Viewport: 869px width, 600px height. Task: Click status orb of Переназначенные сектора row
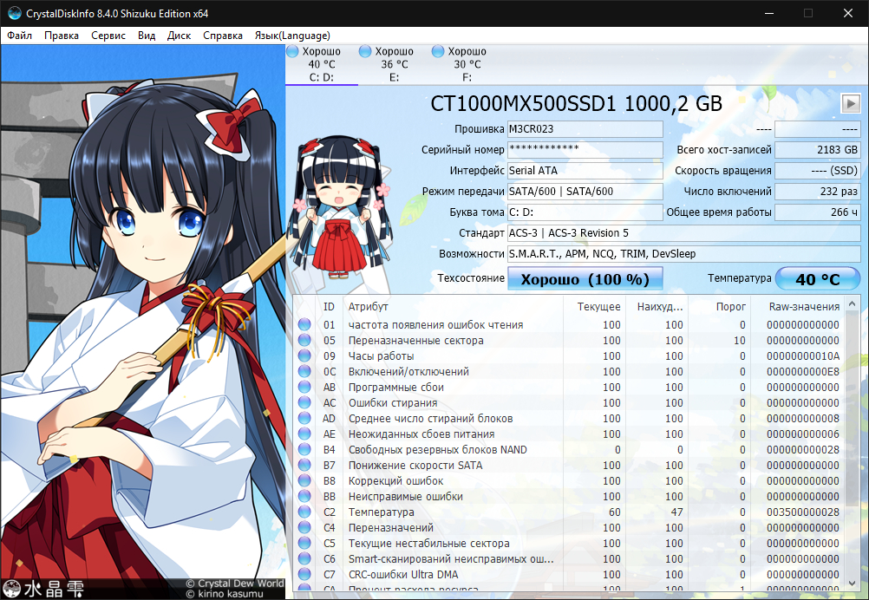click(x=304, y=340)
